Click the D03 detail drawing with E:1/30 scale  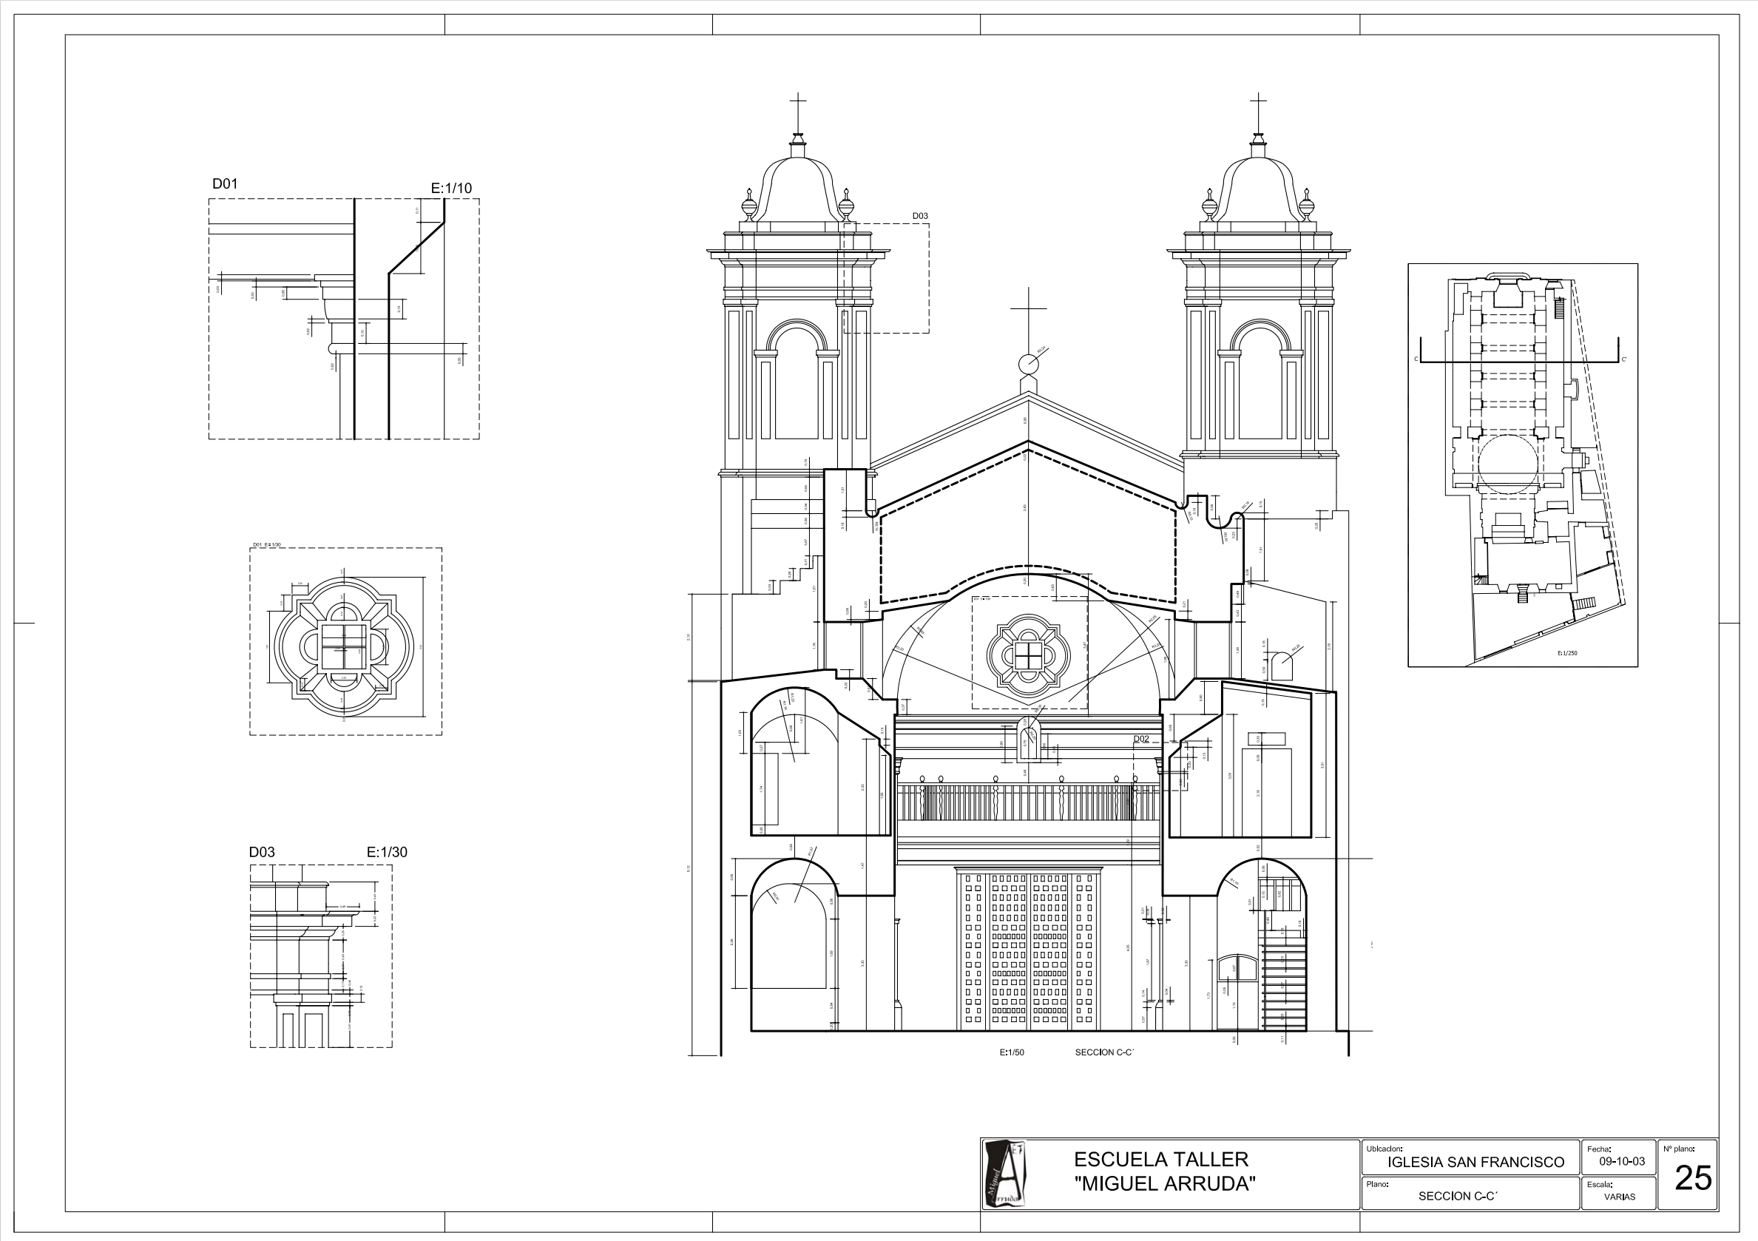(321, 956)
